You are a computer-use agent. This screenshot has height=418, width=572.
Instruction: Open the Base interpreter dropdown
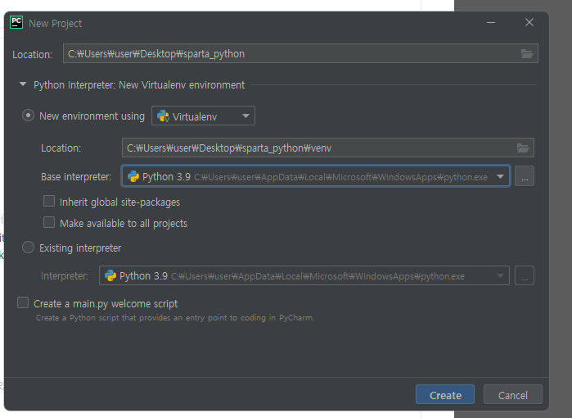pyautogui.click(x=316, y=176)
